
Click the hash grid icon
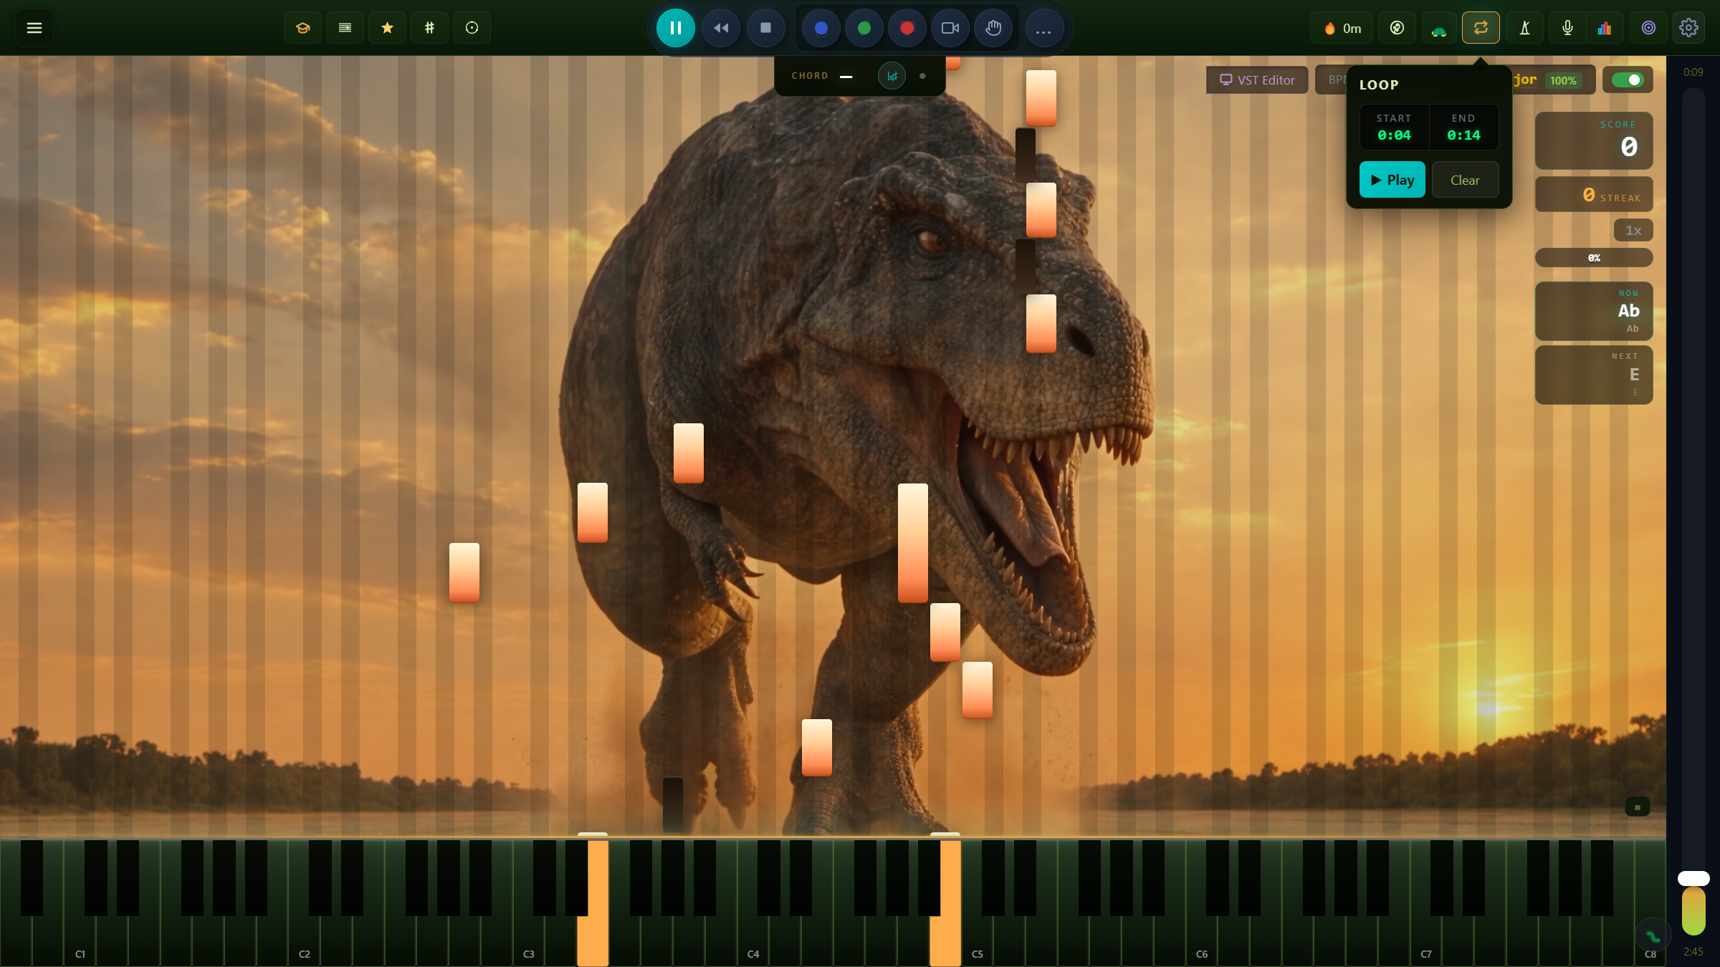(430, 28)
